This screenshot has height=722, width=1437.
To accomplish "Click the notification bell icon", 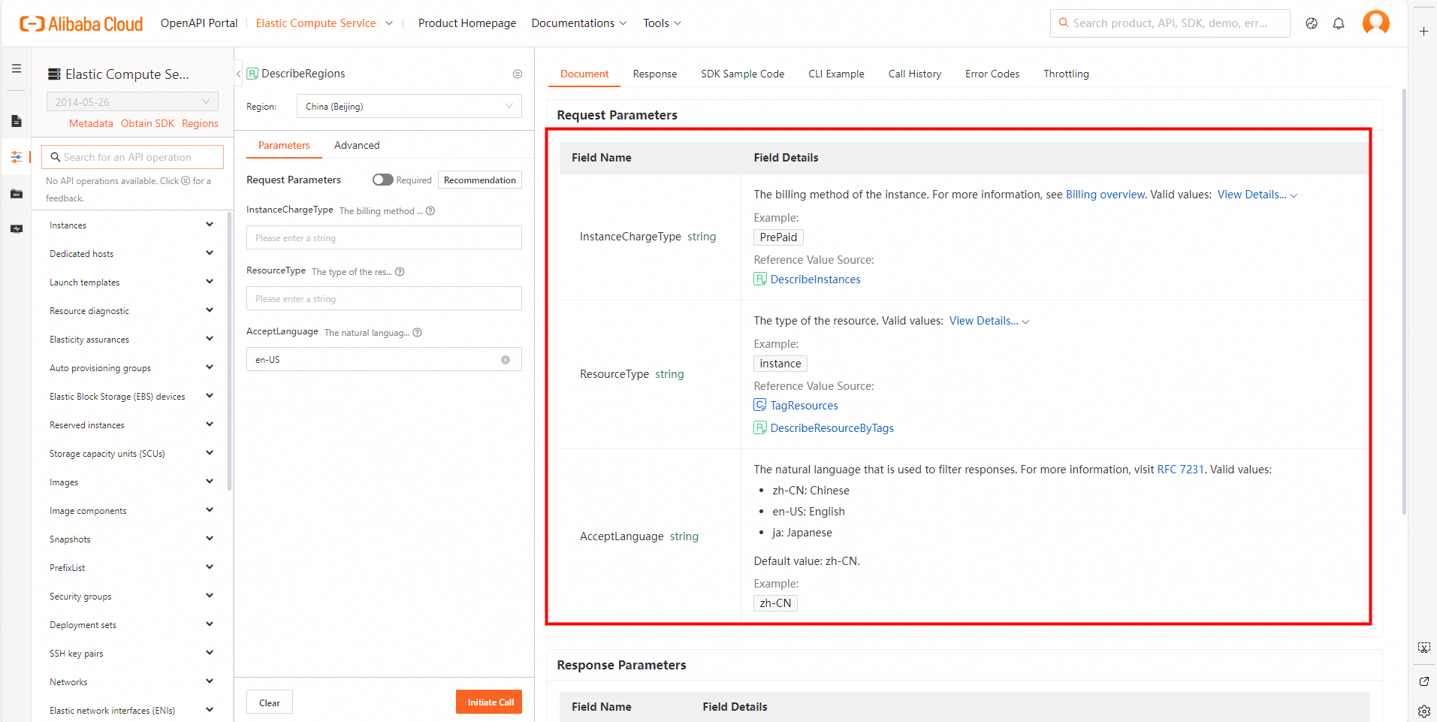I will pos(1339,23).
